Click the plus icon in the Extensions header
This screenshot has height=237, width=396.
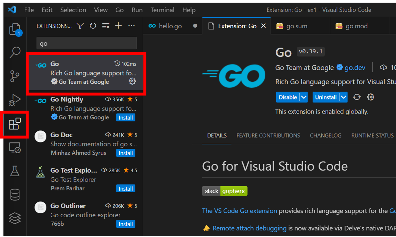click(118, 26)
